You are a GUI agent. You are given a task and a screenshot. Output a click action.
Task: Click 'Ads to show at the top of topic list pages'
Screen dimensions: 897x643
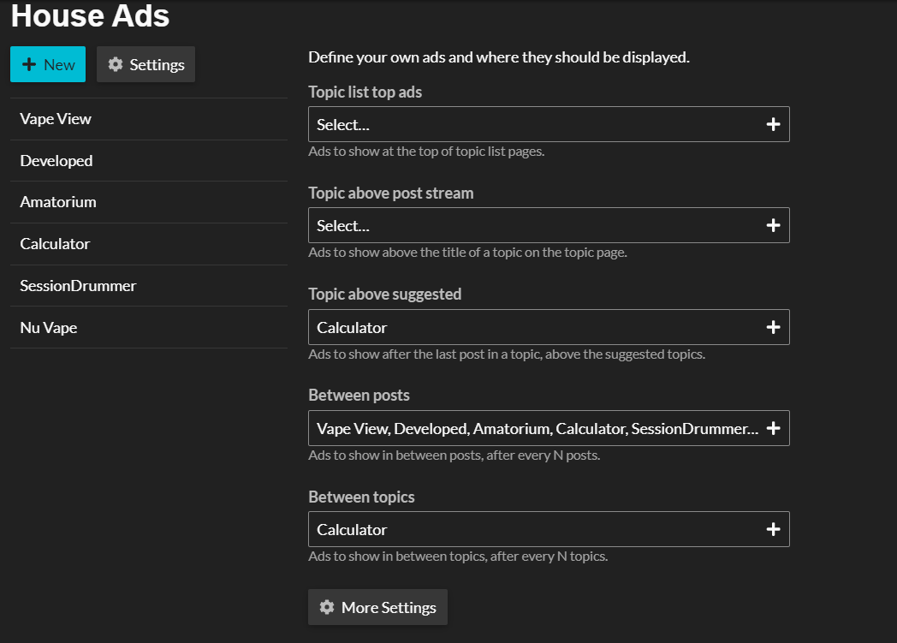click(x=426, y=152)
